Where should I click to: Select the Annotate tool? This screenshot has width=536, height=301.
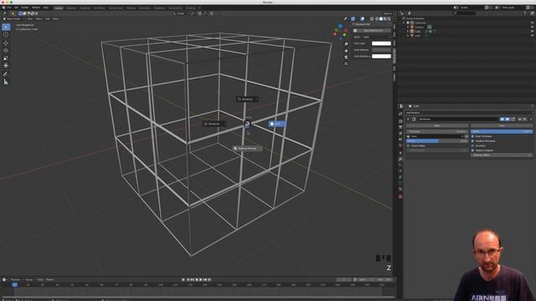coord(6,74)
